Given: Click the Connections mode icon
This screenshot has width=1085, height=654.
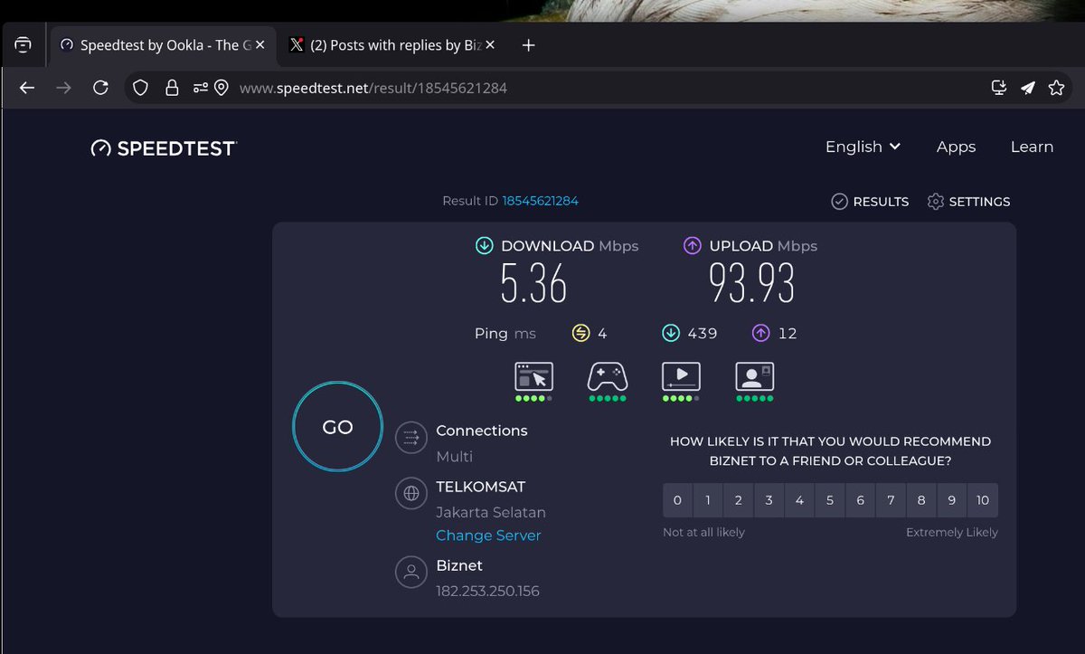Looking at the screenshot, I should point(411,439).
